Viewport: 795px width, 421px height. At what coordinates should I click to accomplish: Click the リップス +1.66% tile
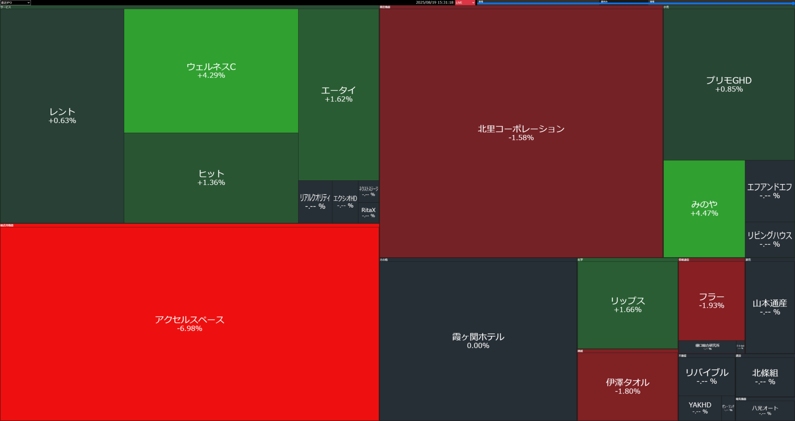tap(628, 305)
